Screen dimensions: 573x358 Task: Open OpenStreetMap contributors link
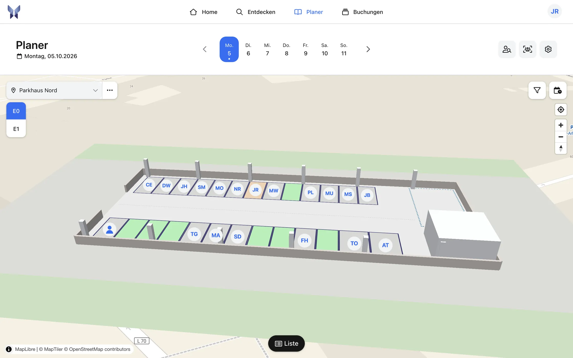[100, 349]
